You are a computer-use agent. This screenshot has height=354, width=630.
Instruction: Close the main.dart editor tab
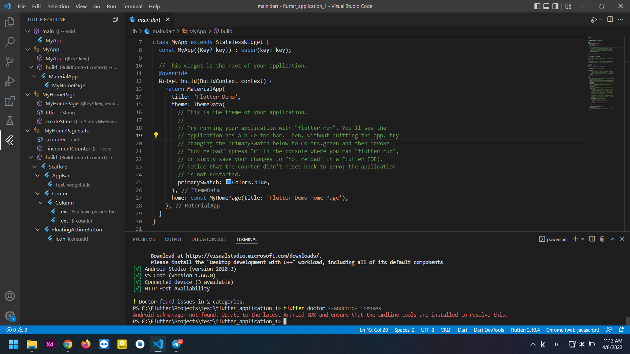point(168,20)
